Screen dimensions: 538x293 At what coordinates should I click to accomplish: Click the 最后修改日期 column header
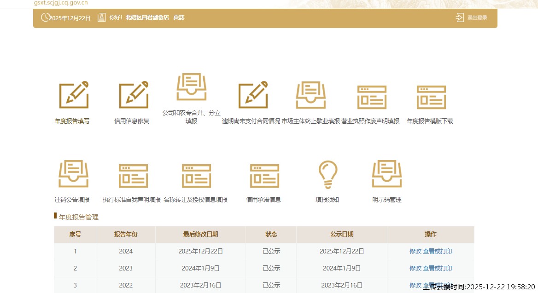(200, 234)
